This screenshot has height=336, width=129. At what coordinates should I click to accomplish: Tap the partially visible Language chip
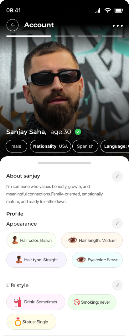click(x=115, y=146)
